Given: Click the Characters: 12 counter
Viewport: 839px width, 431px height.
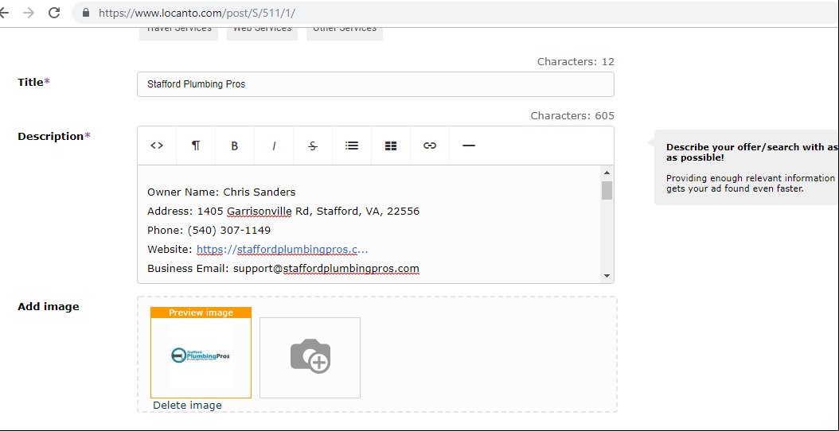Looking at the screenshot, I should tap(576, 61).
